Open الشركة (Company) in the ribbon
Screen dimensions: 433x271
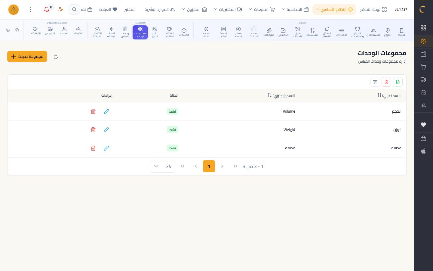[x=401, y=32]
